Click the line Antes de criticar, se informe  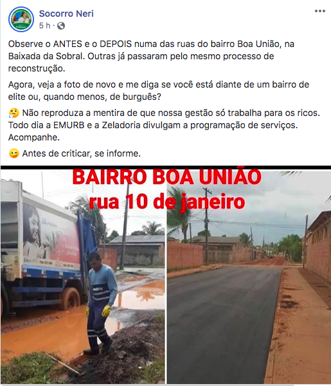pyautogui.click(x=81, y=153)
